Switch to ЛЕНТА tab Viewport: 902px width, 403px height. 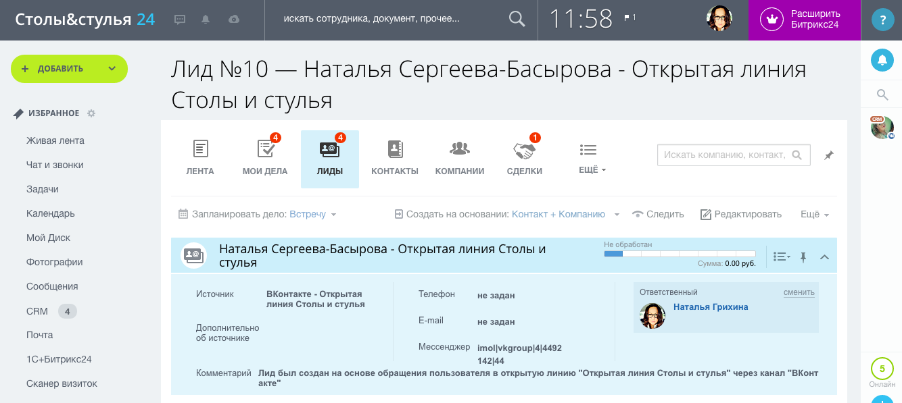click(x=200, y=159)
